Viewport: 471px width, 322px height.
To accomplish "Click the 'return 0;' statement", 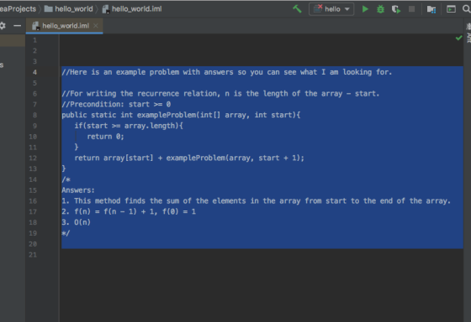I will click(105, 137).
